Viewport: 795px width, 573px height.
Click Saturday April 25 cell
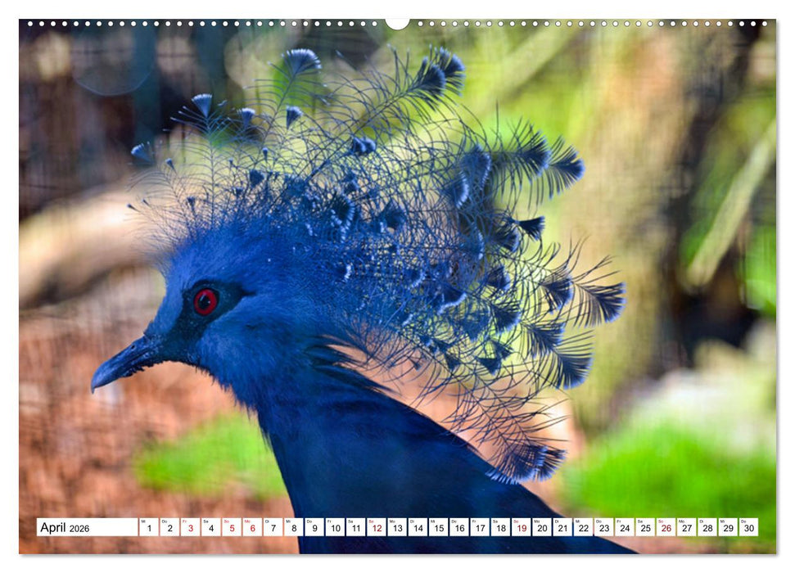coord(646,527)
